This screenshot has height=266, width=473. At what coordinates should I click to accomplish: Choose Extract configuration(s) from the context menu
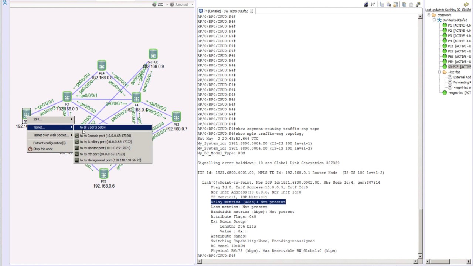tap(50, 143)
